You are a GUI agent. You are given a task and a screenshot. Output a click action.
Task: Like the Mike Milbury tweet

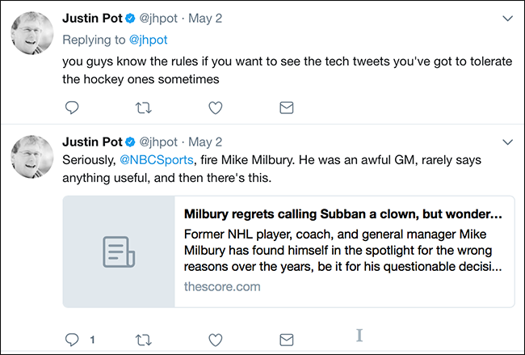[215, 339]
